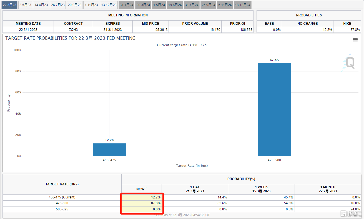Select the 87.8% value under HIKE

click(347, 30)
